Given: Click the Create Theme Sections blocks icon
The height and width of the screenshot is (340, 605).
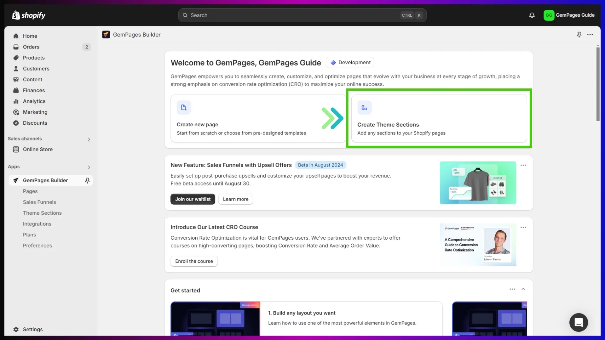Looking at the screenshot, I should point(364,108).
